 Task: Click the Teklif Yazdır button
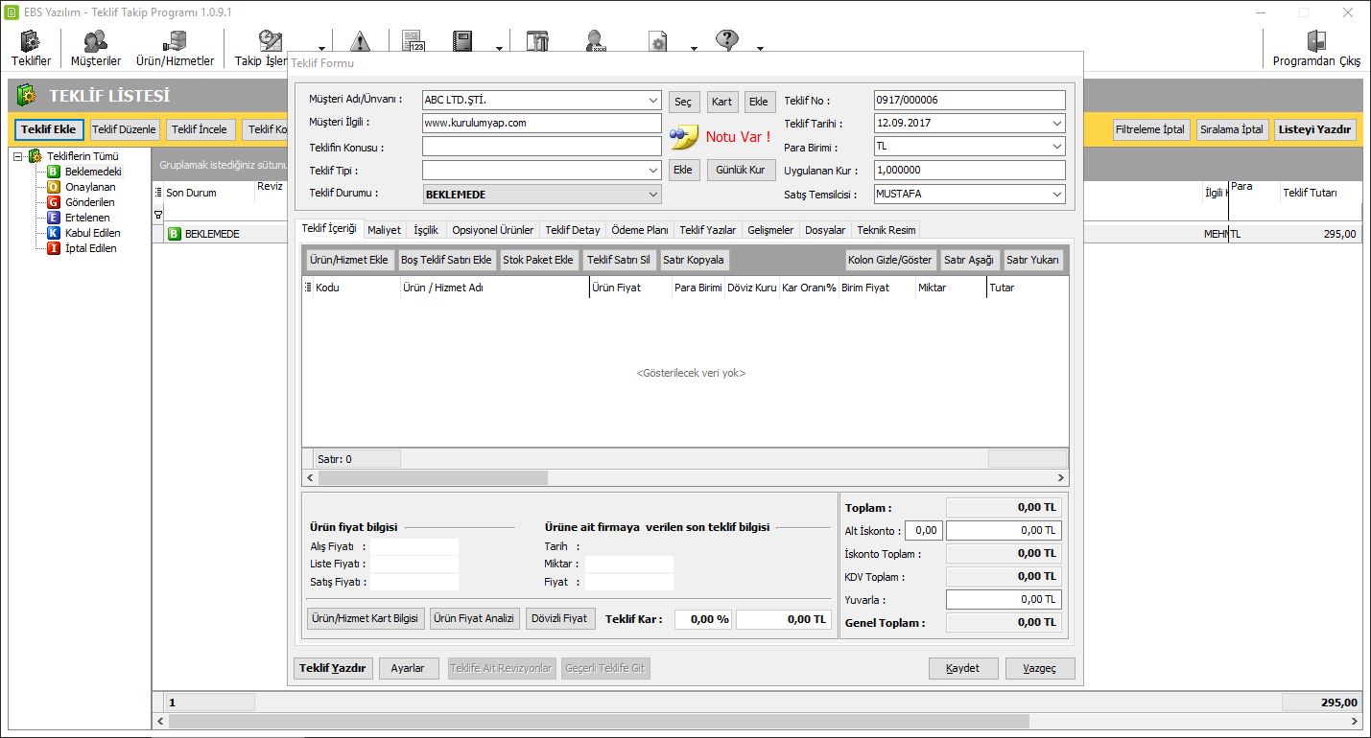pyautogui.click(x=333, y=668)
